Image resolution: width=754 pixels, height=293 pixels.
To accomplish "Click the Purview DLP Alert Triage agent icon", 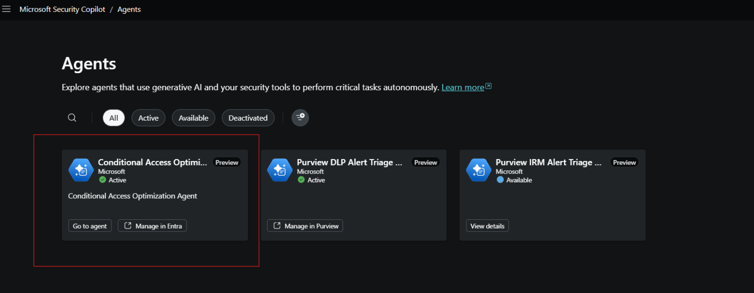I will 280,169.
